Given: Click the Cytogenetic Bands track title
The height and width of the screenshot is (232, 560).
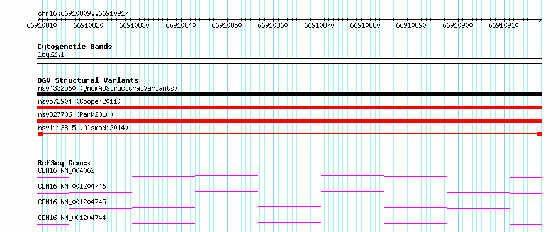Looking at the screenshot, I should pyautogui.click(x=75, y=47).
